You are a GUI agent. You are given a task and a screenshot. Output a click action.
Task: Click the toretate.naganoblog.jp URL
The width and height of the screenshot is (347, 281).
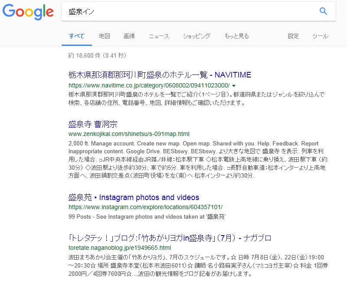click(x=120, y=248)
